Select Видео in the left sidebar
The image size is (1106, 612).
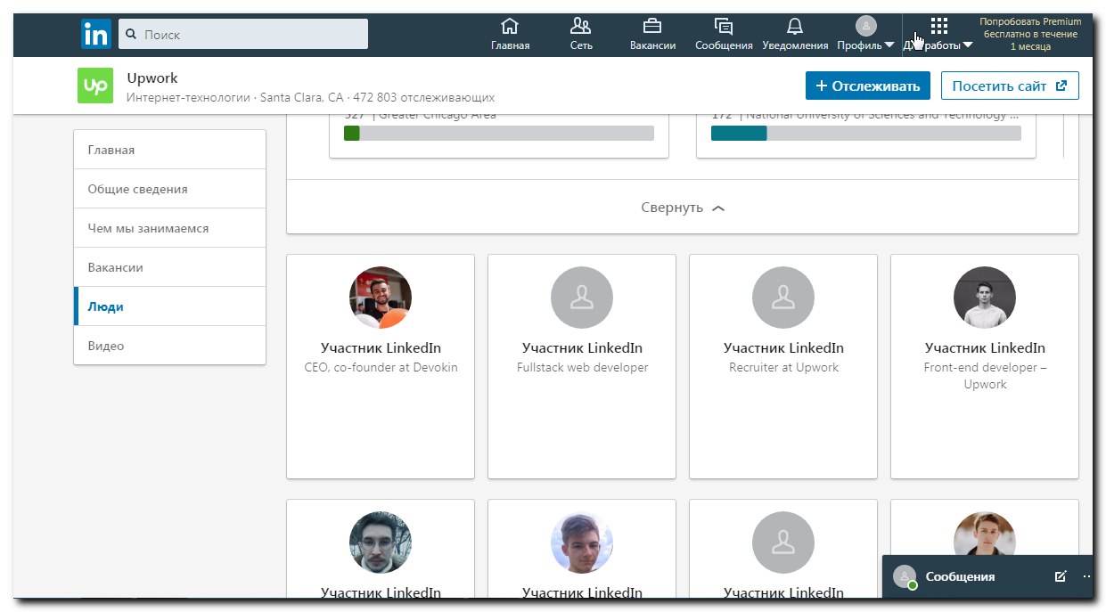[169, 346]
